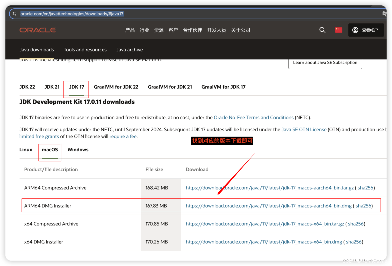Select the Linux OS tab
The image size is (392, 266).
(26, 150)
